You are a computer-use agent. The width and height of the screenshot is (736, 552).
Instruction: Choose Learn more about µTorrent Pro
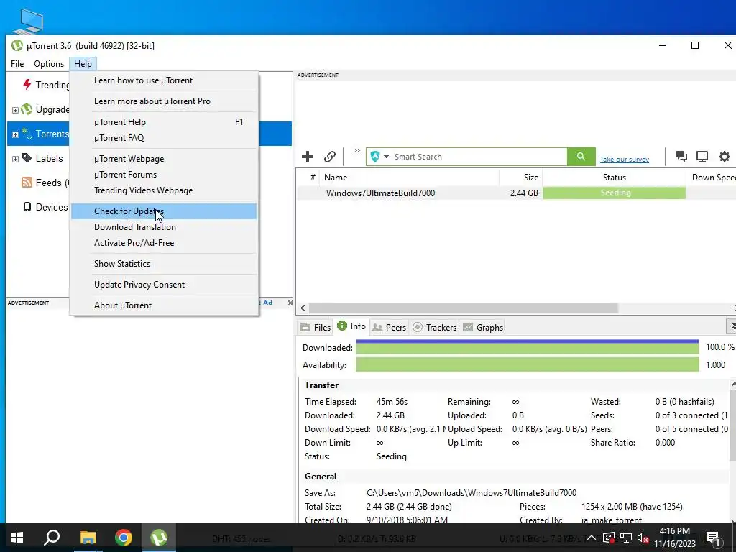coord(164,101)
